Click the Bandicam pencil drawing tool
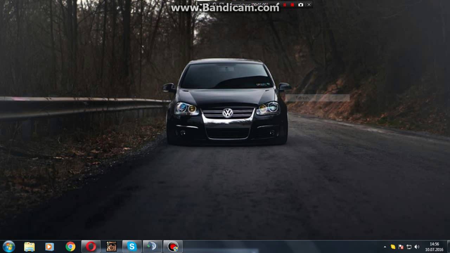The height and width of the screenshot is (253, 450). [277, 5]
